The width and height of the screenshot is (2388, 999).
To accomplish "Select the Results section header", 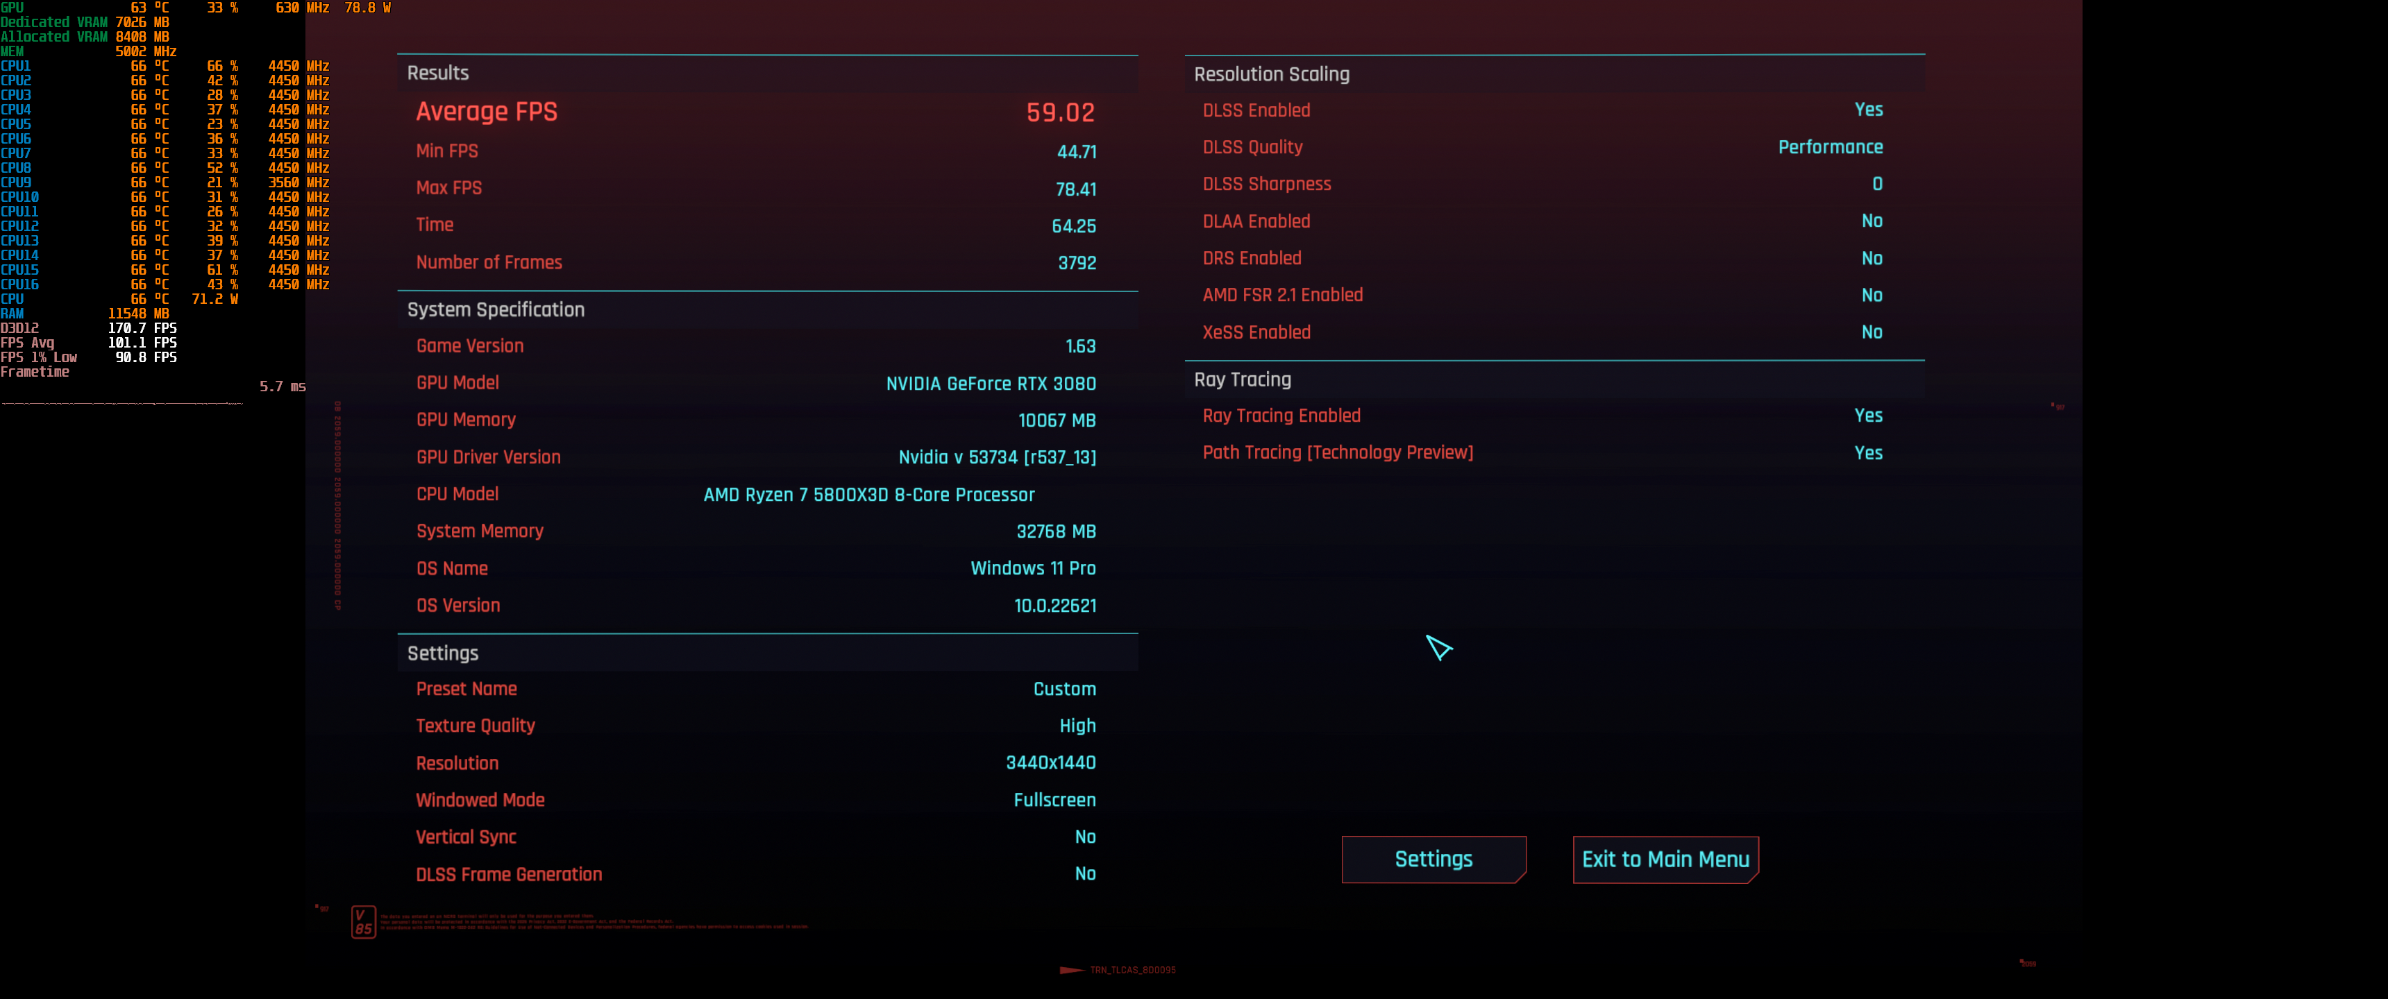I will [x=437, y=74].
